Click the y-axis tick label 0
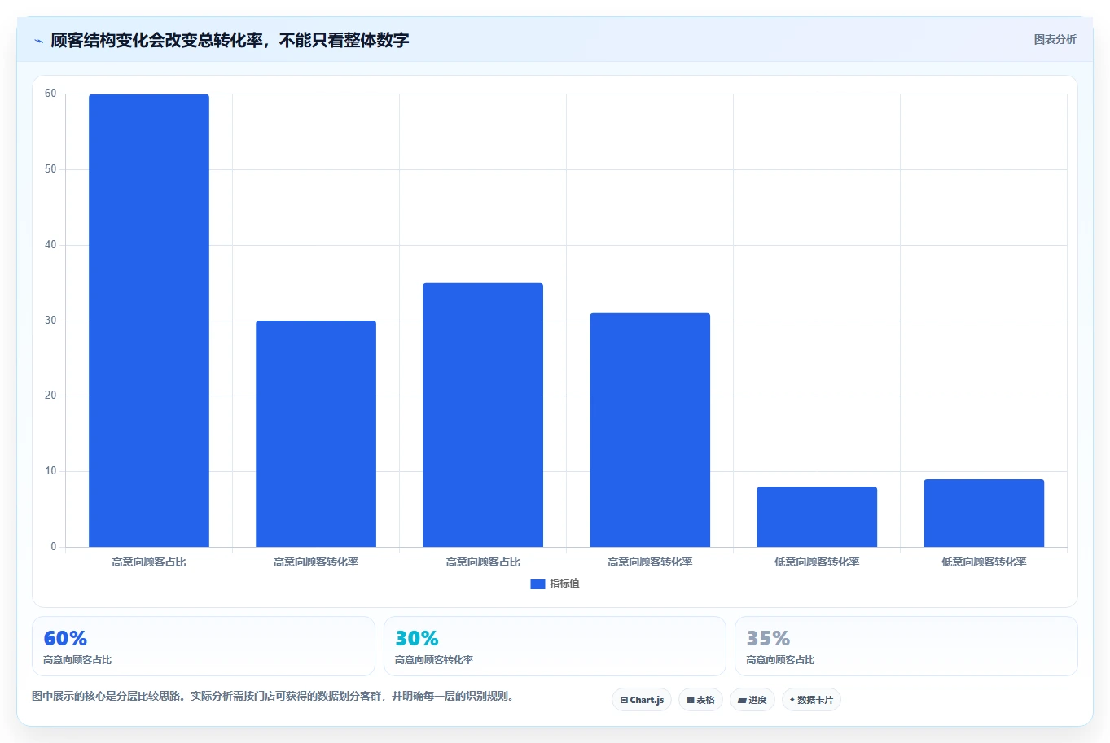The width and height of the screenshot is (1110, 743). [54, 547]
